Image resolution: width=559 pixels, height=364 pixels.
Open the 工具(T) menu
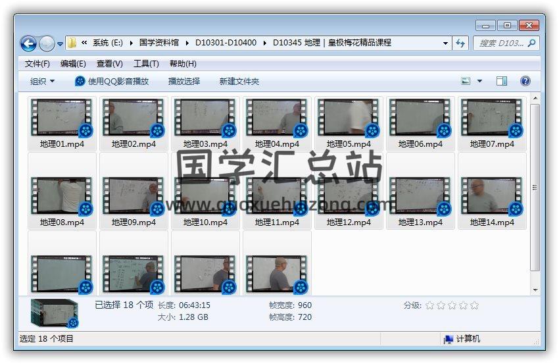pos(146,64)
